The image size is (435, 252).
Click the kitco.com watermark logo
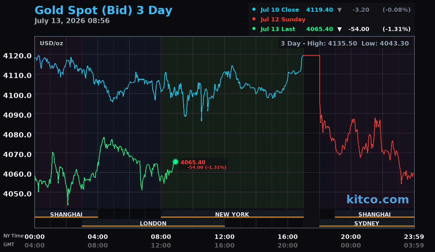378,200
